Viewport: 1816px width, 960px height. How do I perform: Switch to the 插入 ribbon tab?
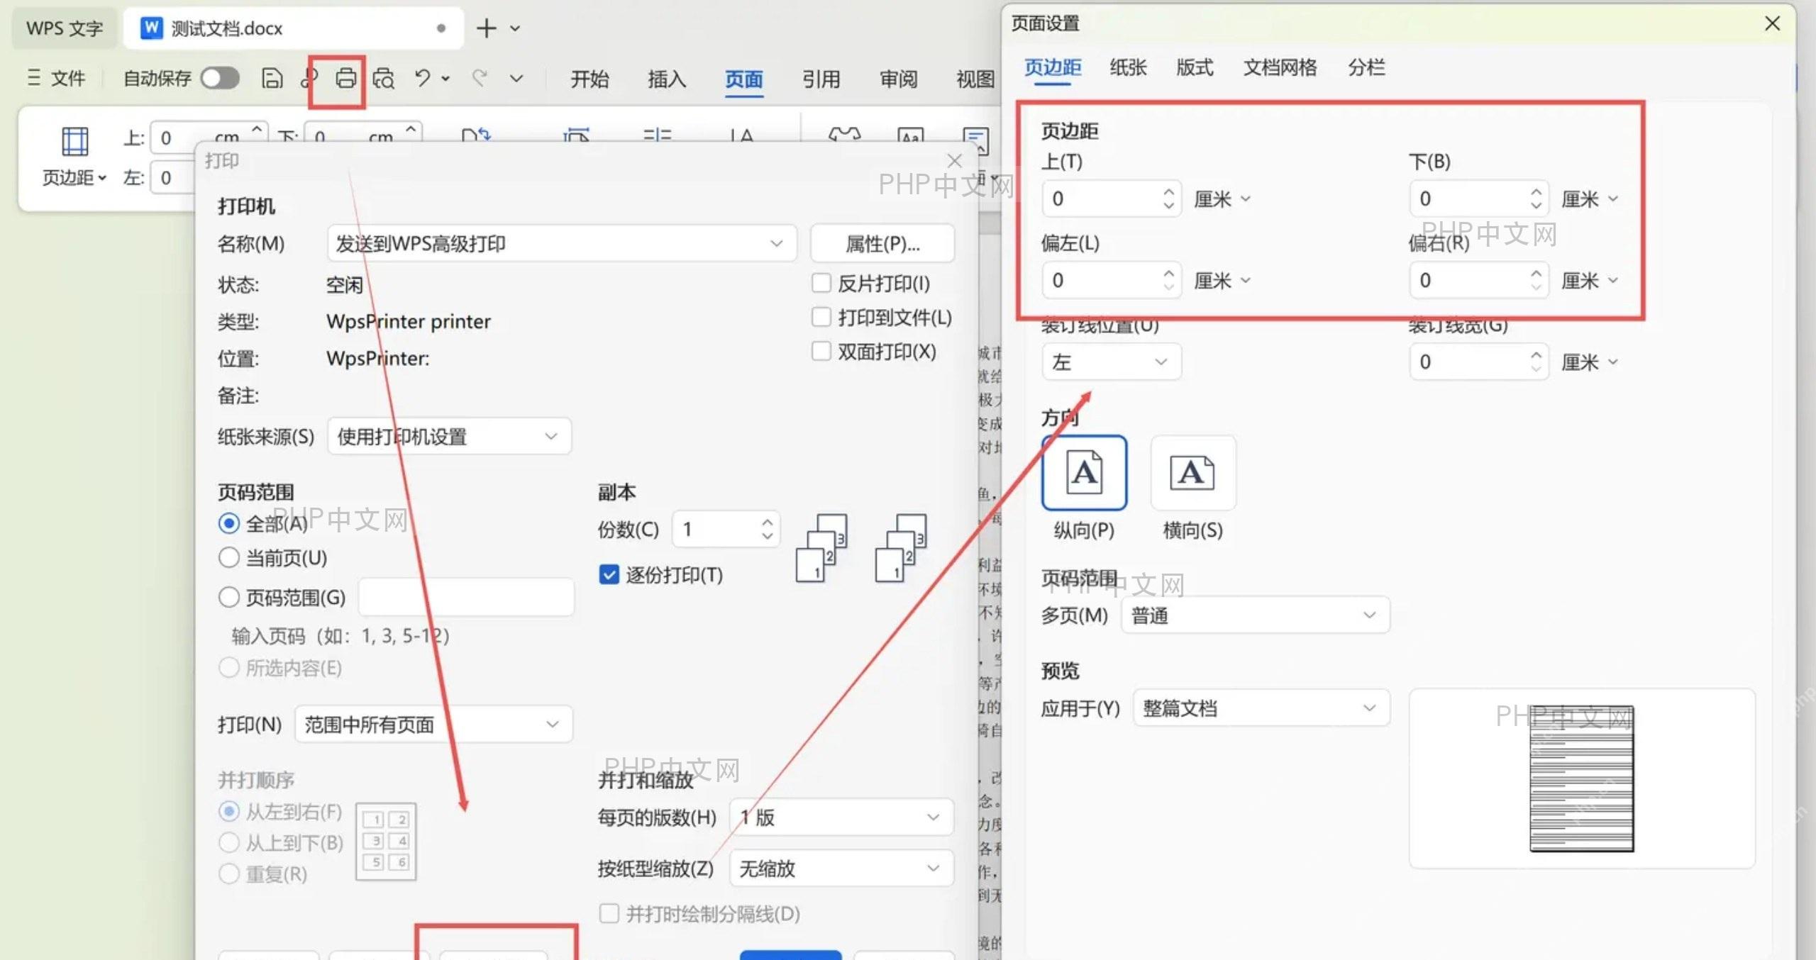click(x=667, y=79)
